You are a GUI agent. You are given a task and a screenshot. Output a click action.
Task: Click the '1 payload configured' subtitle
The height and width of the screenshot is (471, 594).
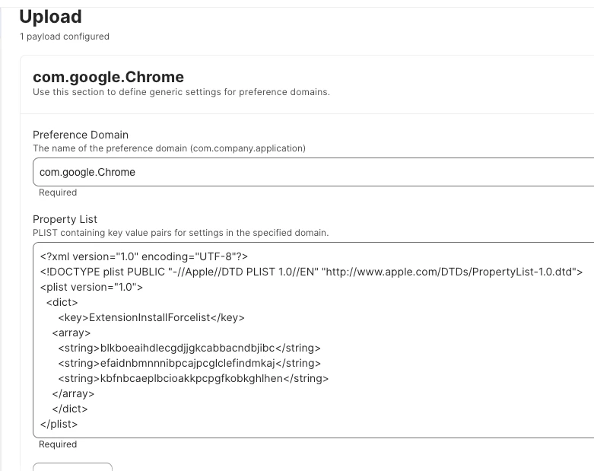coord(65,37)
